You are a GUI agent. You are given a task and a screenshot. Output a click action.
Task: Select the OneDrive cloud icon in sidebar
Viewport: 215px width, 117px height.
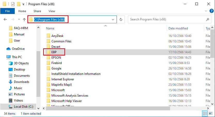[9, 49]
